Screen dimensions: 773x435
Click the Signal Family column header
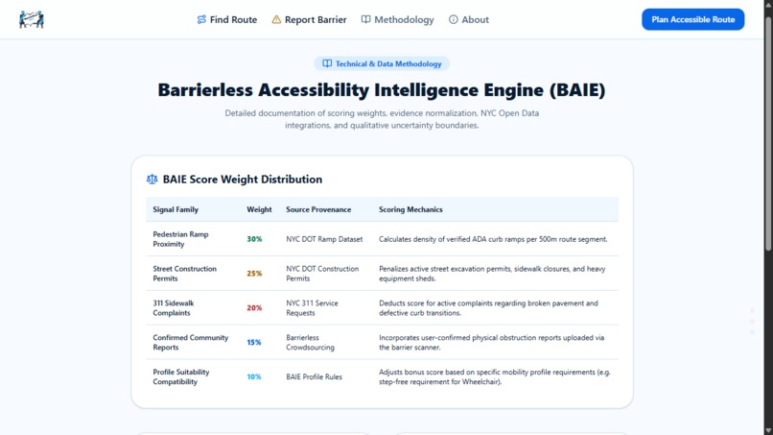(176, 209)
